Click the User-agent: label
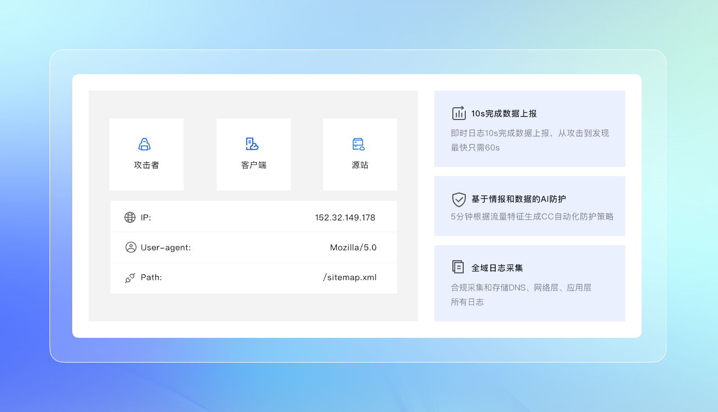718x412 pixels. pos(166,247)
